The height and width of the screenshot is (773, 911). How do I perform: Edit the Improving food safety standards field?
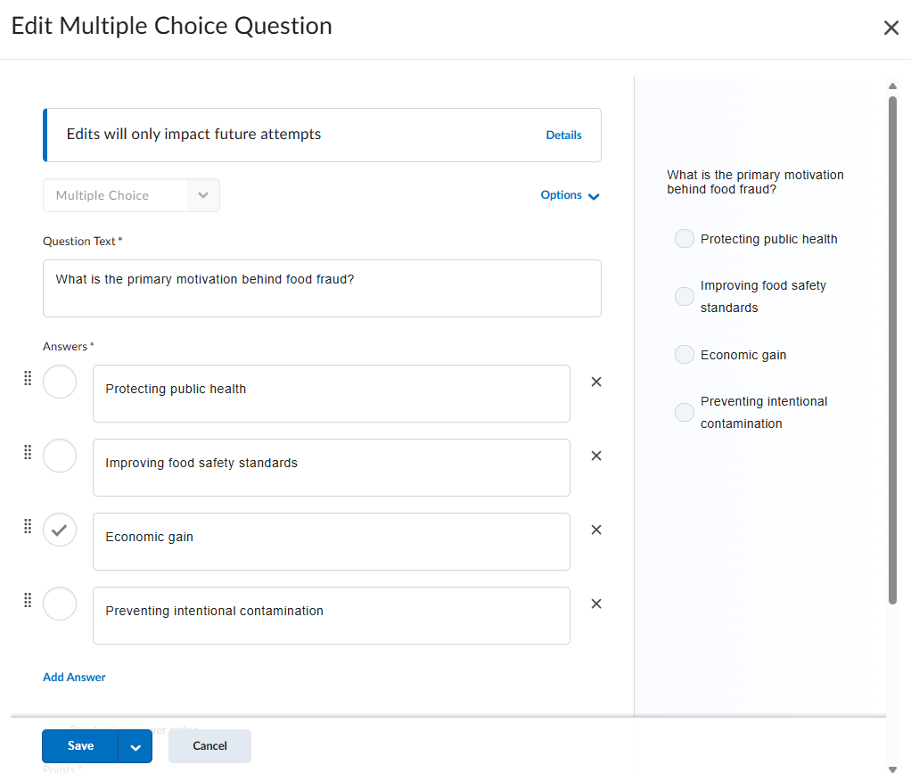[332, 467]
